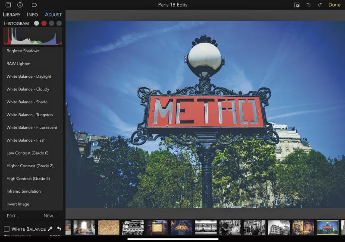The height and width of the screenshot is (242, 345).
Task: Apply the Infrared Simulation preset
Action: (x=33, y=191)
